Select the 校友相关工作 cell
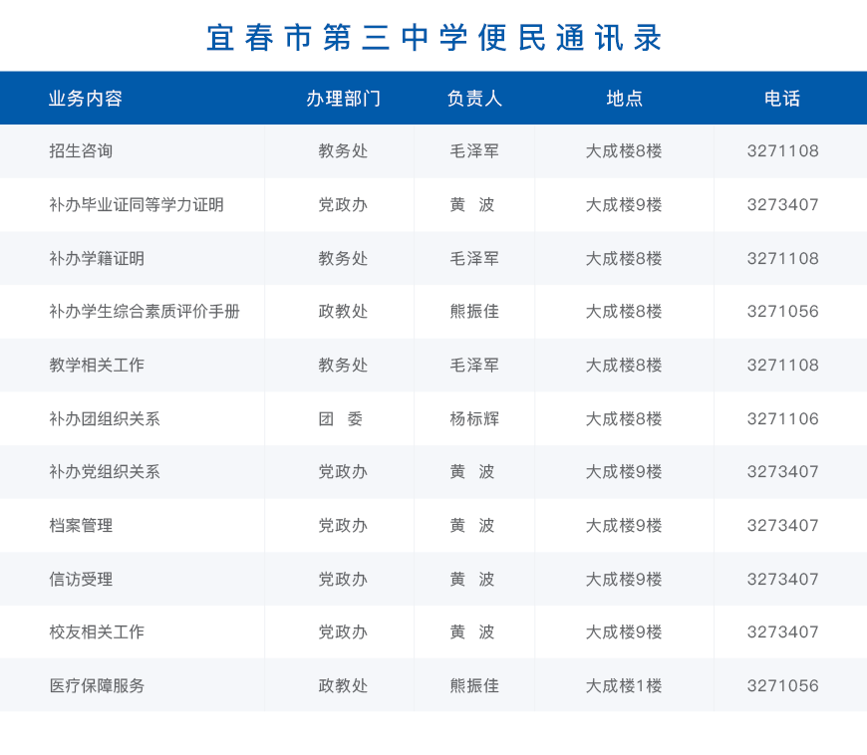867x755 pixels. pos(97,631)
